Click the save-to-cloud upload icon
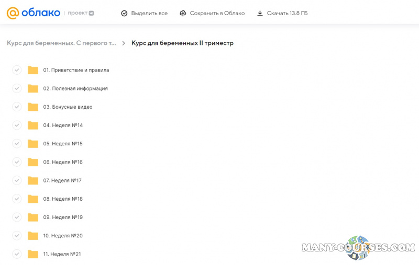This screenshot has height=265, width=419. click(x=183, y=13)
